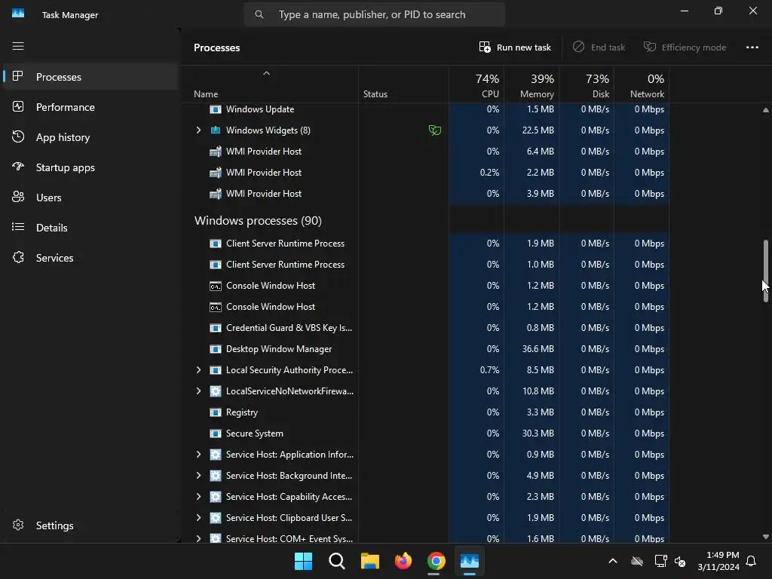Image resolution: width=772 pixels, height=579 pixels.
Task: Expand Service Host: COM+ Event System
Action: click(x=198, y=538)
